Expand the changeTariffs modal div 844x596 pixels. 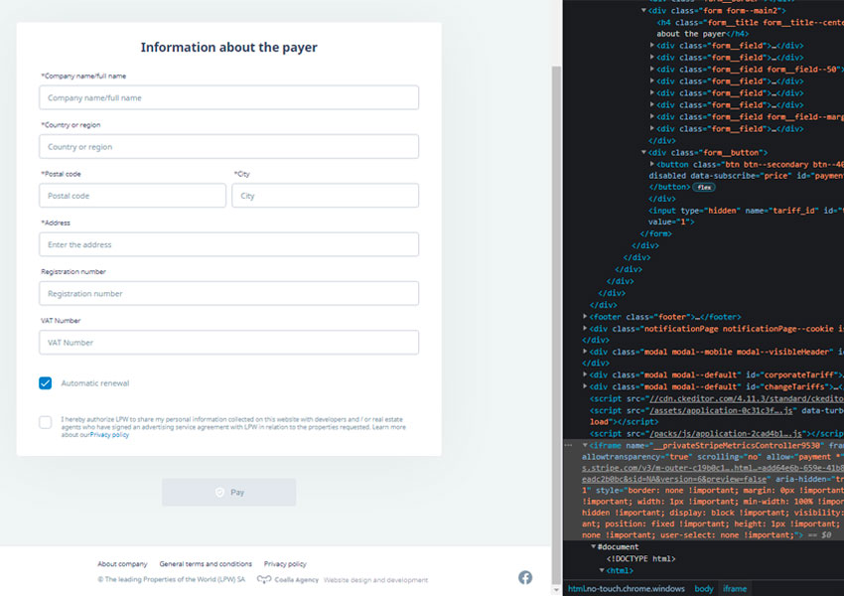point(585,386)
